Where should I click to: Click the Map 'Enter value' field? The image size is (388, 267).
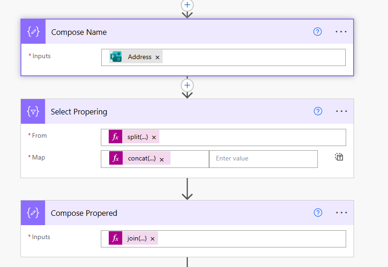tap(263, 159)
